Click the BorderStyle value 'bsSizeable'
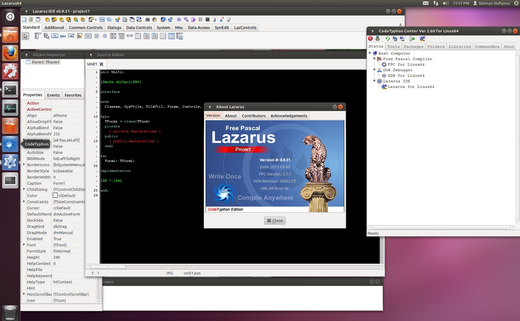520x321 pixels. 63,171
